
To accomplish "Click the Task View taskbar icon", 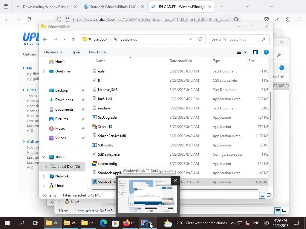I will click(x=36, y=223).
